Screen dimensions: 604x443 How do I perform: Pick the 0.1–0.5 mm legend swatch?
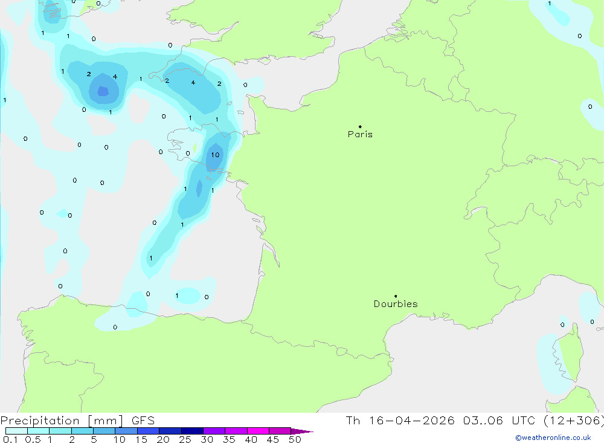coord(16,431)
